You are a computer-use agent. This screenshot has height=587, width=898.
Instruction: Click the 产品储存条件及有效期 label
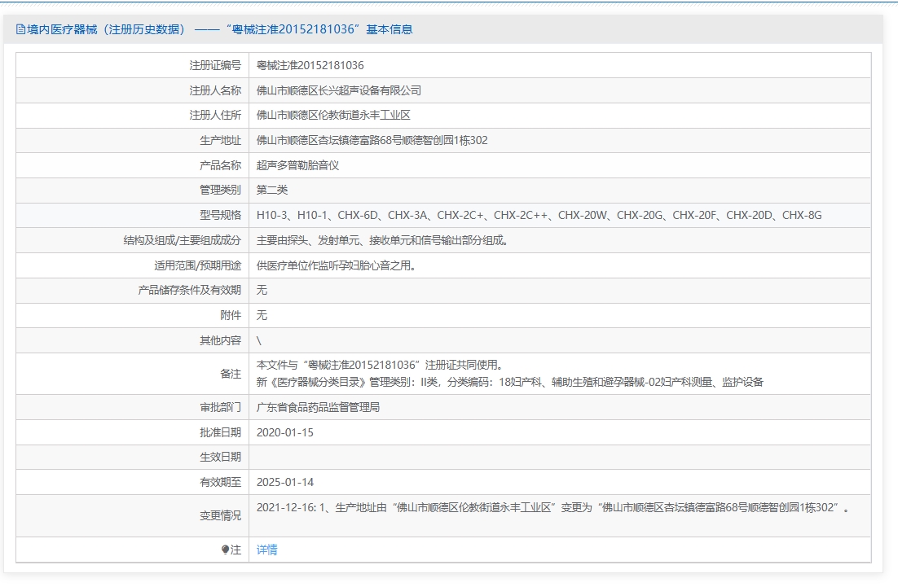(190, 290)
